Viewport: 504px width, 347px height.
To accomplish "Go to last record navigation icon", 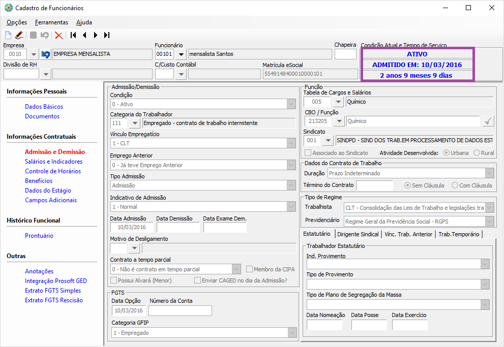I will [107, 35].
